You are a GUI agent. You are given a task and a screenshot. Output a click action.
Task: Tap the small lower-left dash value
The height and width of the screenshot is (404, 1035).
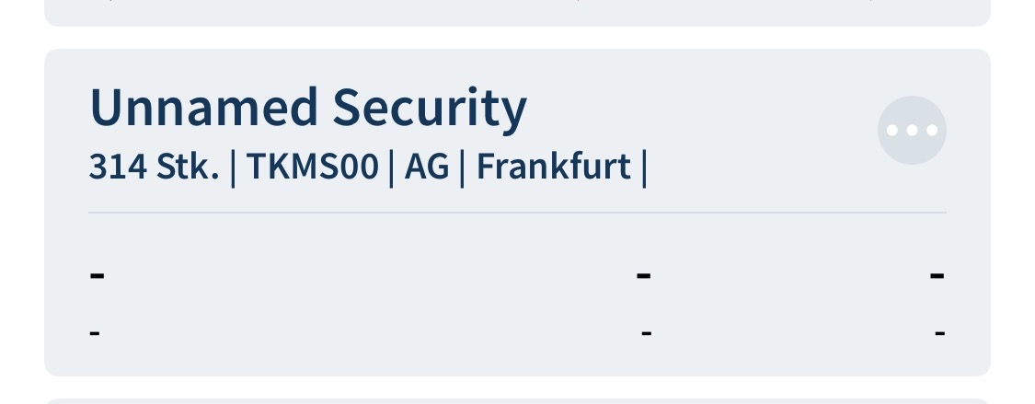pyautogui.click(x=95, y=331)
